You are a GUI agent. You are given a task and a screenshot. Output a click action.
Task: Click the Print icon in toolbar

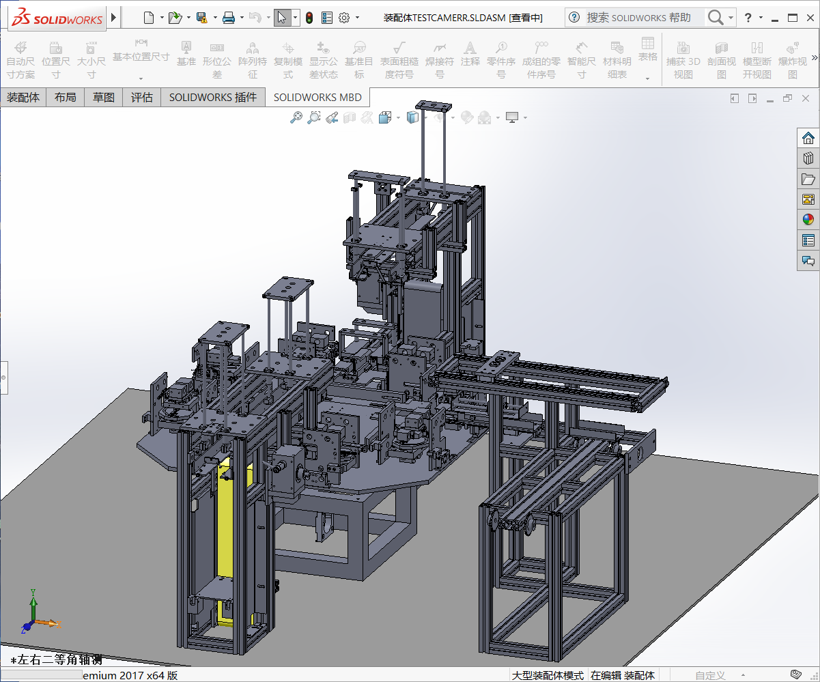[229, 18]
